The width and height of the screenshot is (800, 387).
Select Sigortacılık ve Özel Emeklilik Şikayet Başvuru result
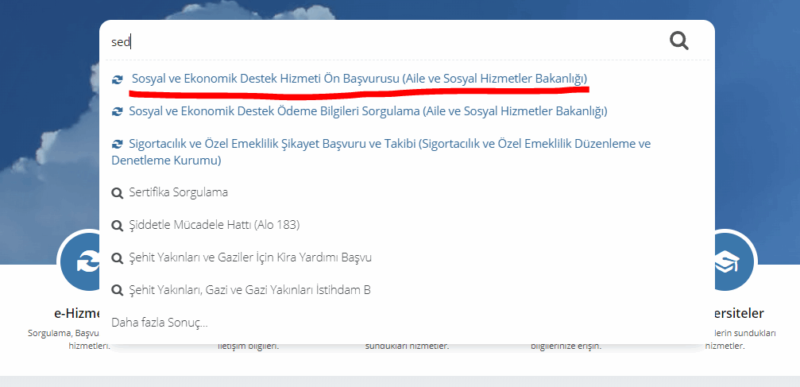[389, 144]
